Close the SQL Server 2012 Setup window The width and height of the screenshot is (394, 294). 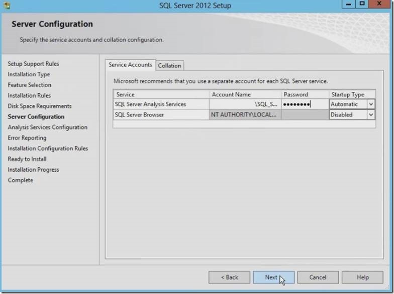point(379,4)
